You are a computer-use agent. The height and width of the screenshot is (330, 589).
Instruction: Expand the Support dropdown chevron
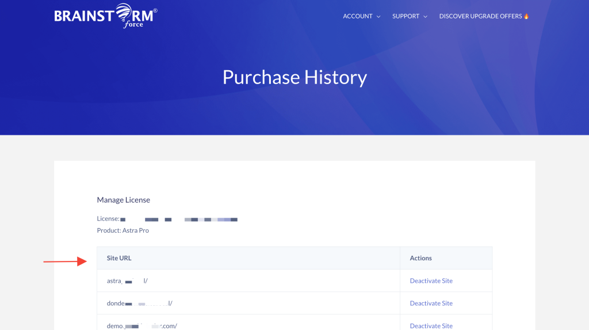425,17
